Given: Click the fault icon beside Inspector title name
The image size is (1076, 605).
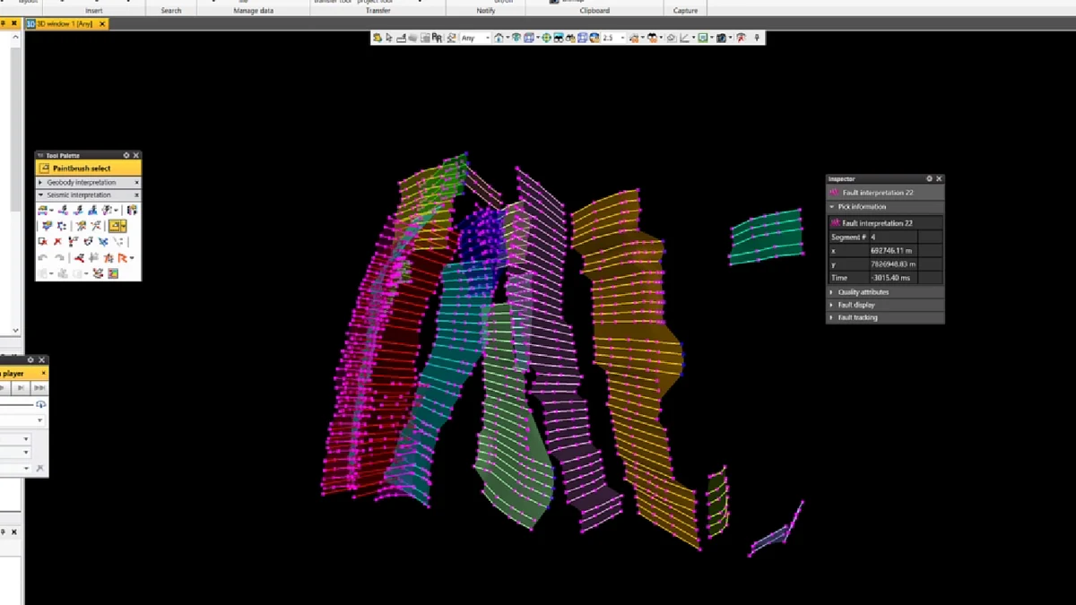Looking at the screenshot, I should coord(834,193).
